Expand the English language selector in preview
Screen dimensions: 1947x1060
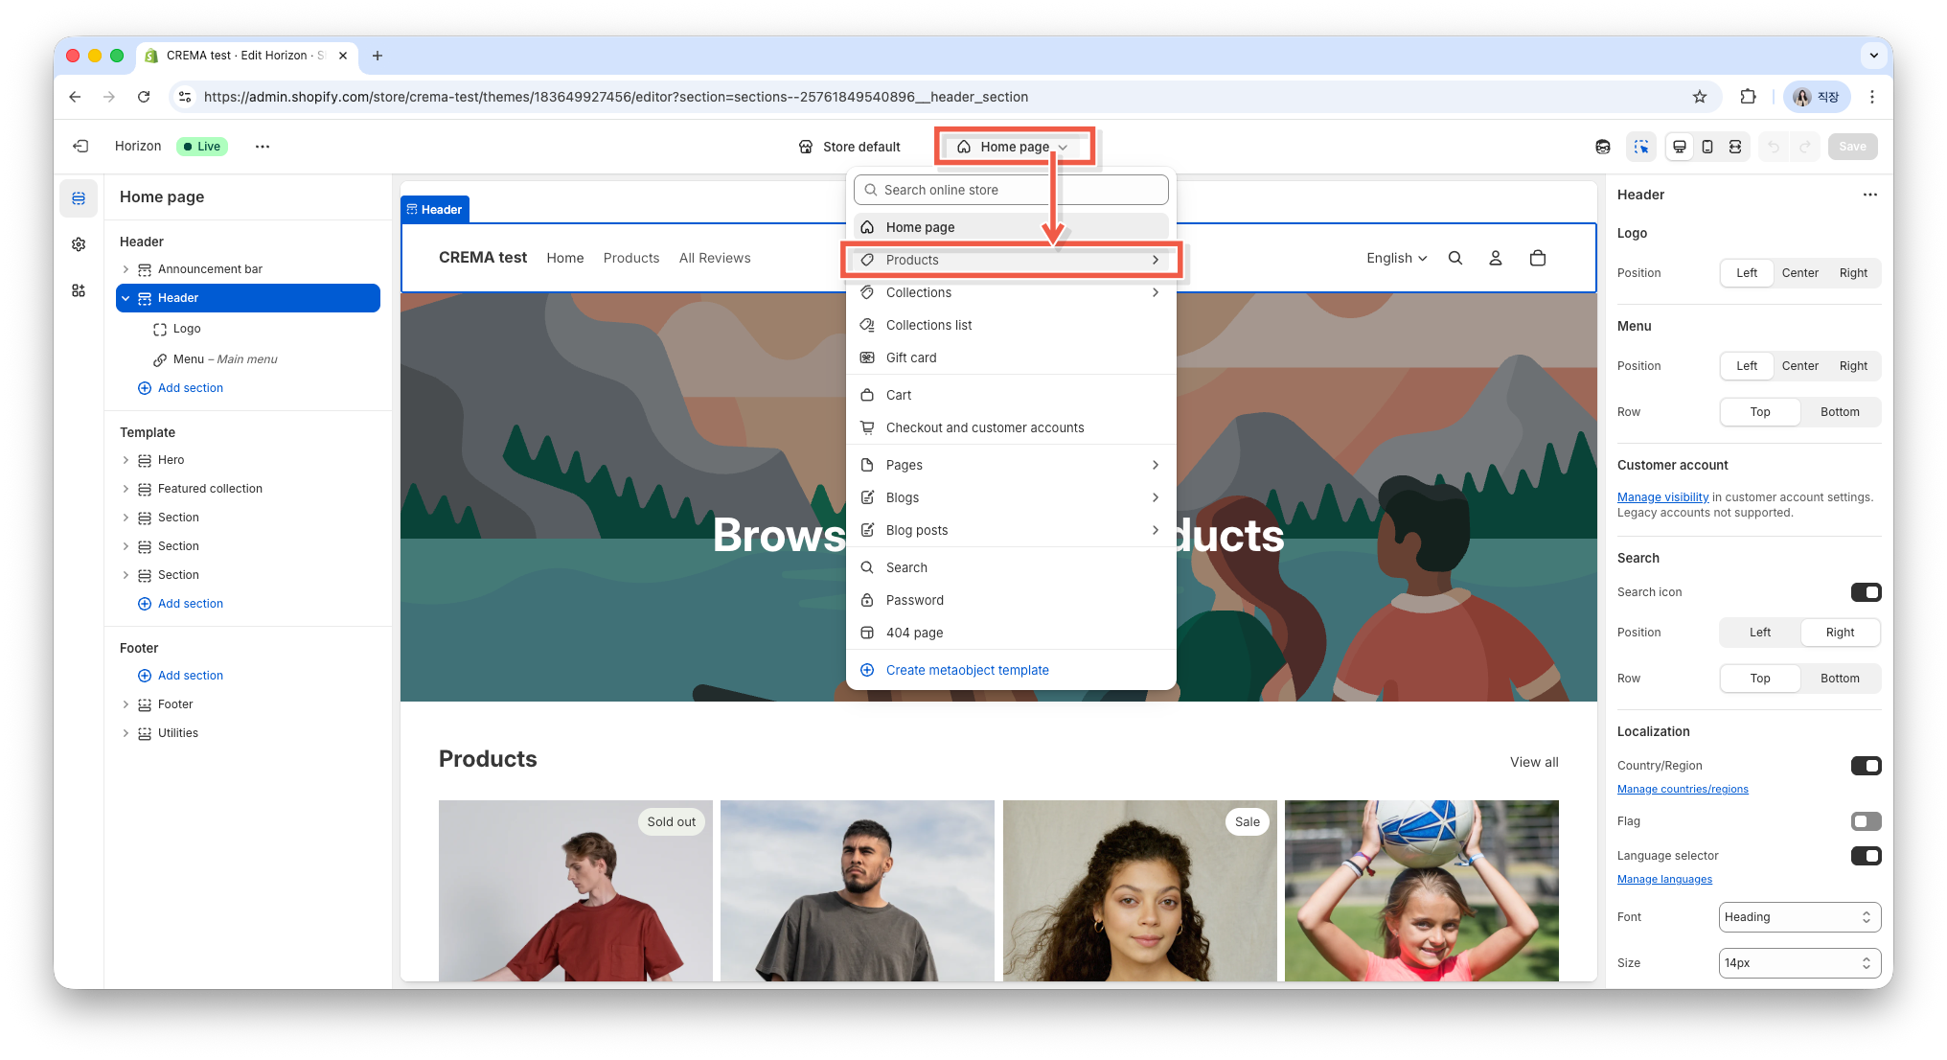1396,258
